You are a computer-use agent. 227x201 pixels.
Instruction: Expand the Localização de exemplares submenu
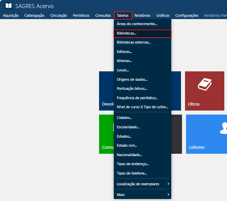142,184
